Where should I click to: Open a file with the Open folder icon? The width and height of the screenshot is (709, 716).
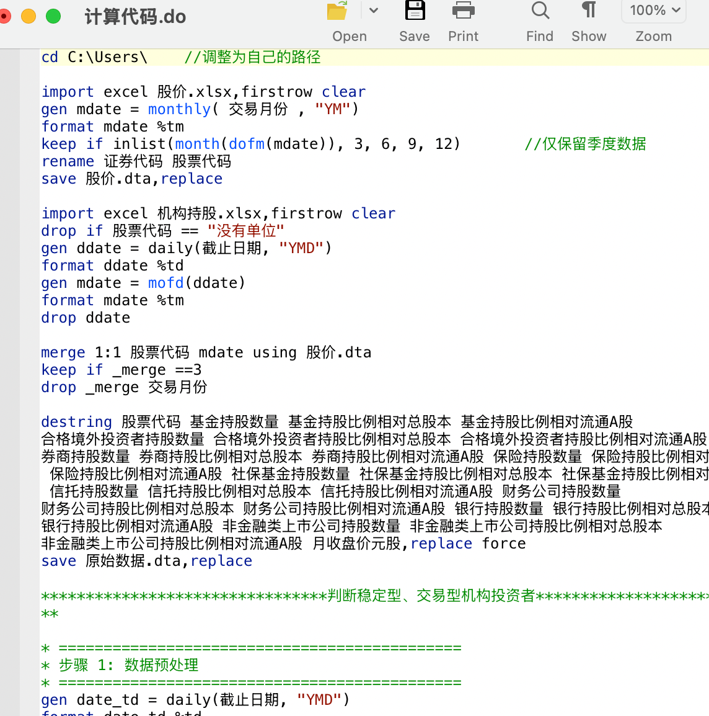coord(338,11)
